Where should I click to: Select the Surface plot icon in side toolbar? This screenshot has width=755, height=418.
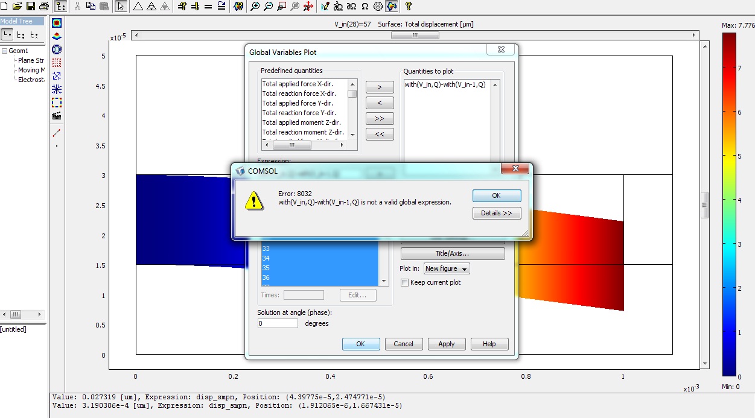click(x=57, y=23)
